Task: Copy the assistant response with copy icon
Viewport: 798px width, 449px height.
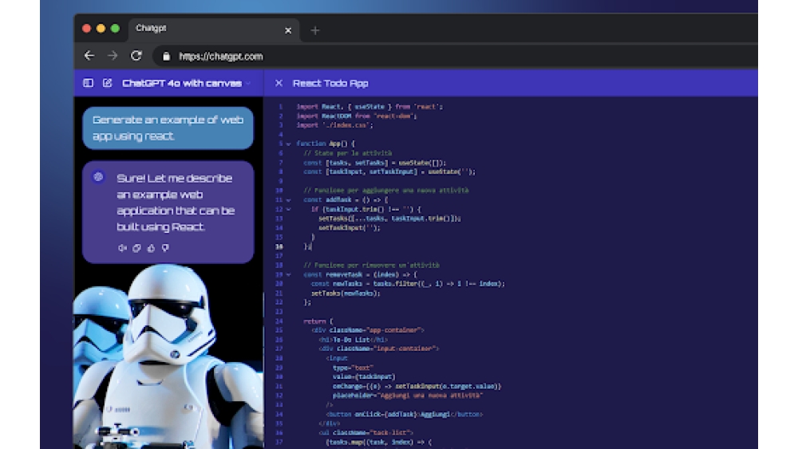Action: (x=136, y=248)
